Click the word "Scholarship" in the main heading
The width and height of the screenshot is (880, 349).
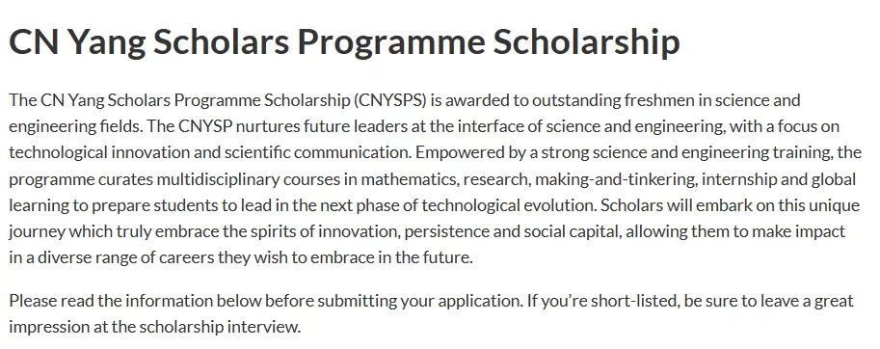pyautogui.click(x=586, y=43)
